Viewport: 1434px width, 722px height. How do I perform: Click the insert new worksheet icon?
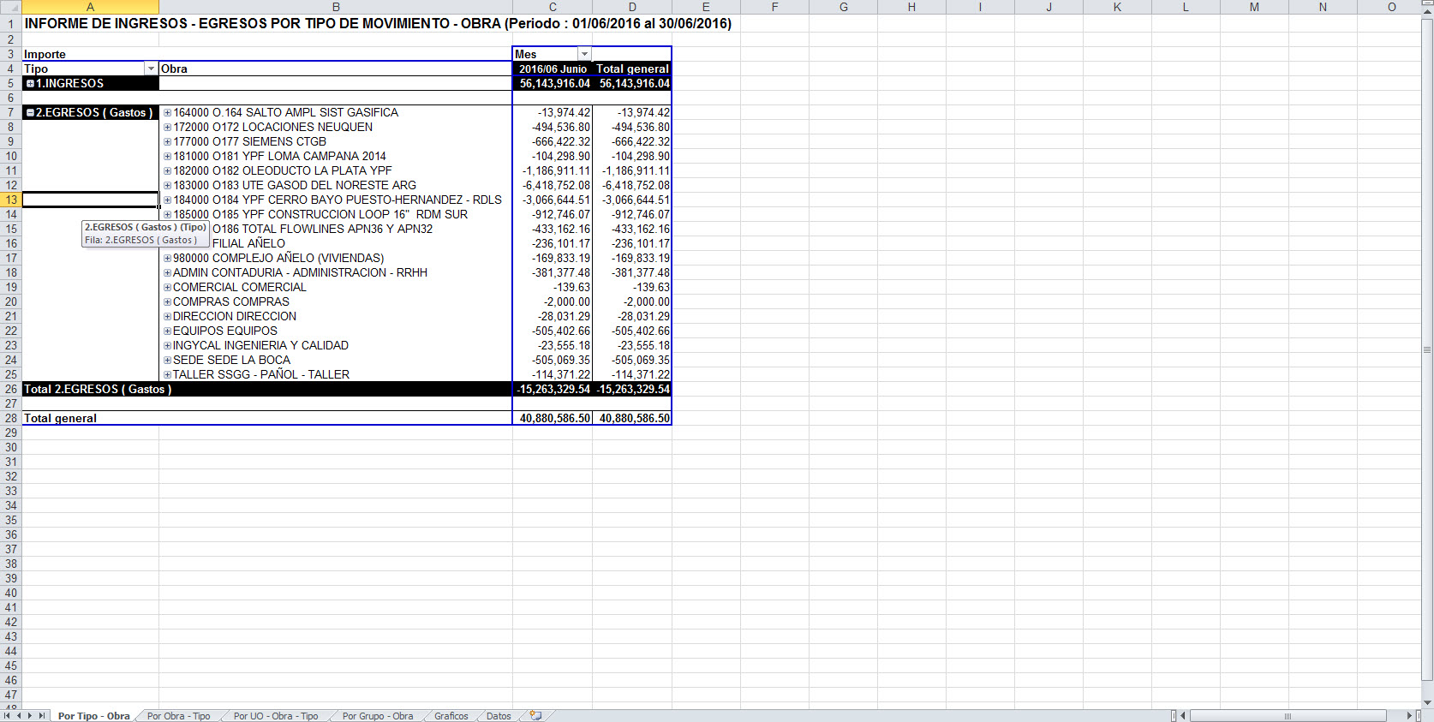point(535,716)
